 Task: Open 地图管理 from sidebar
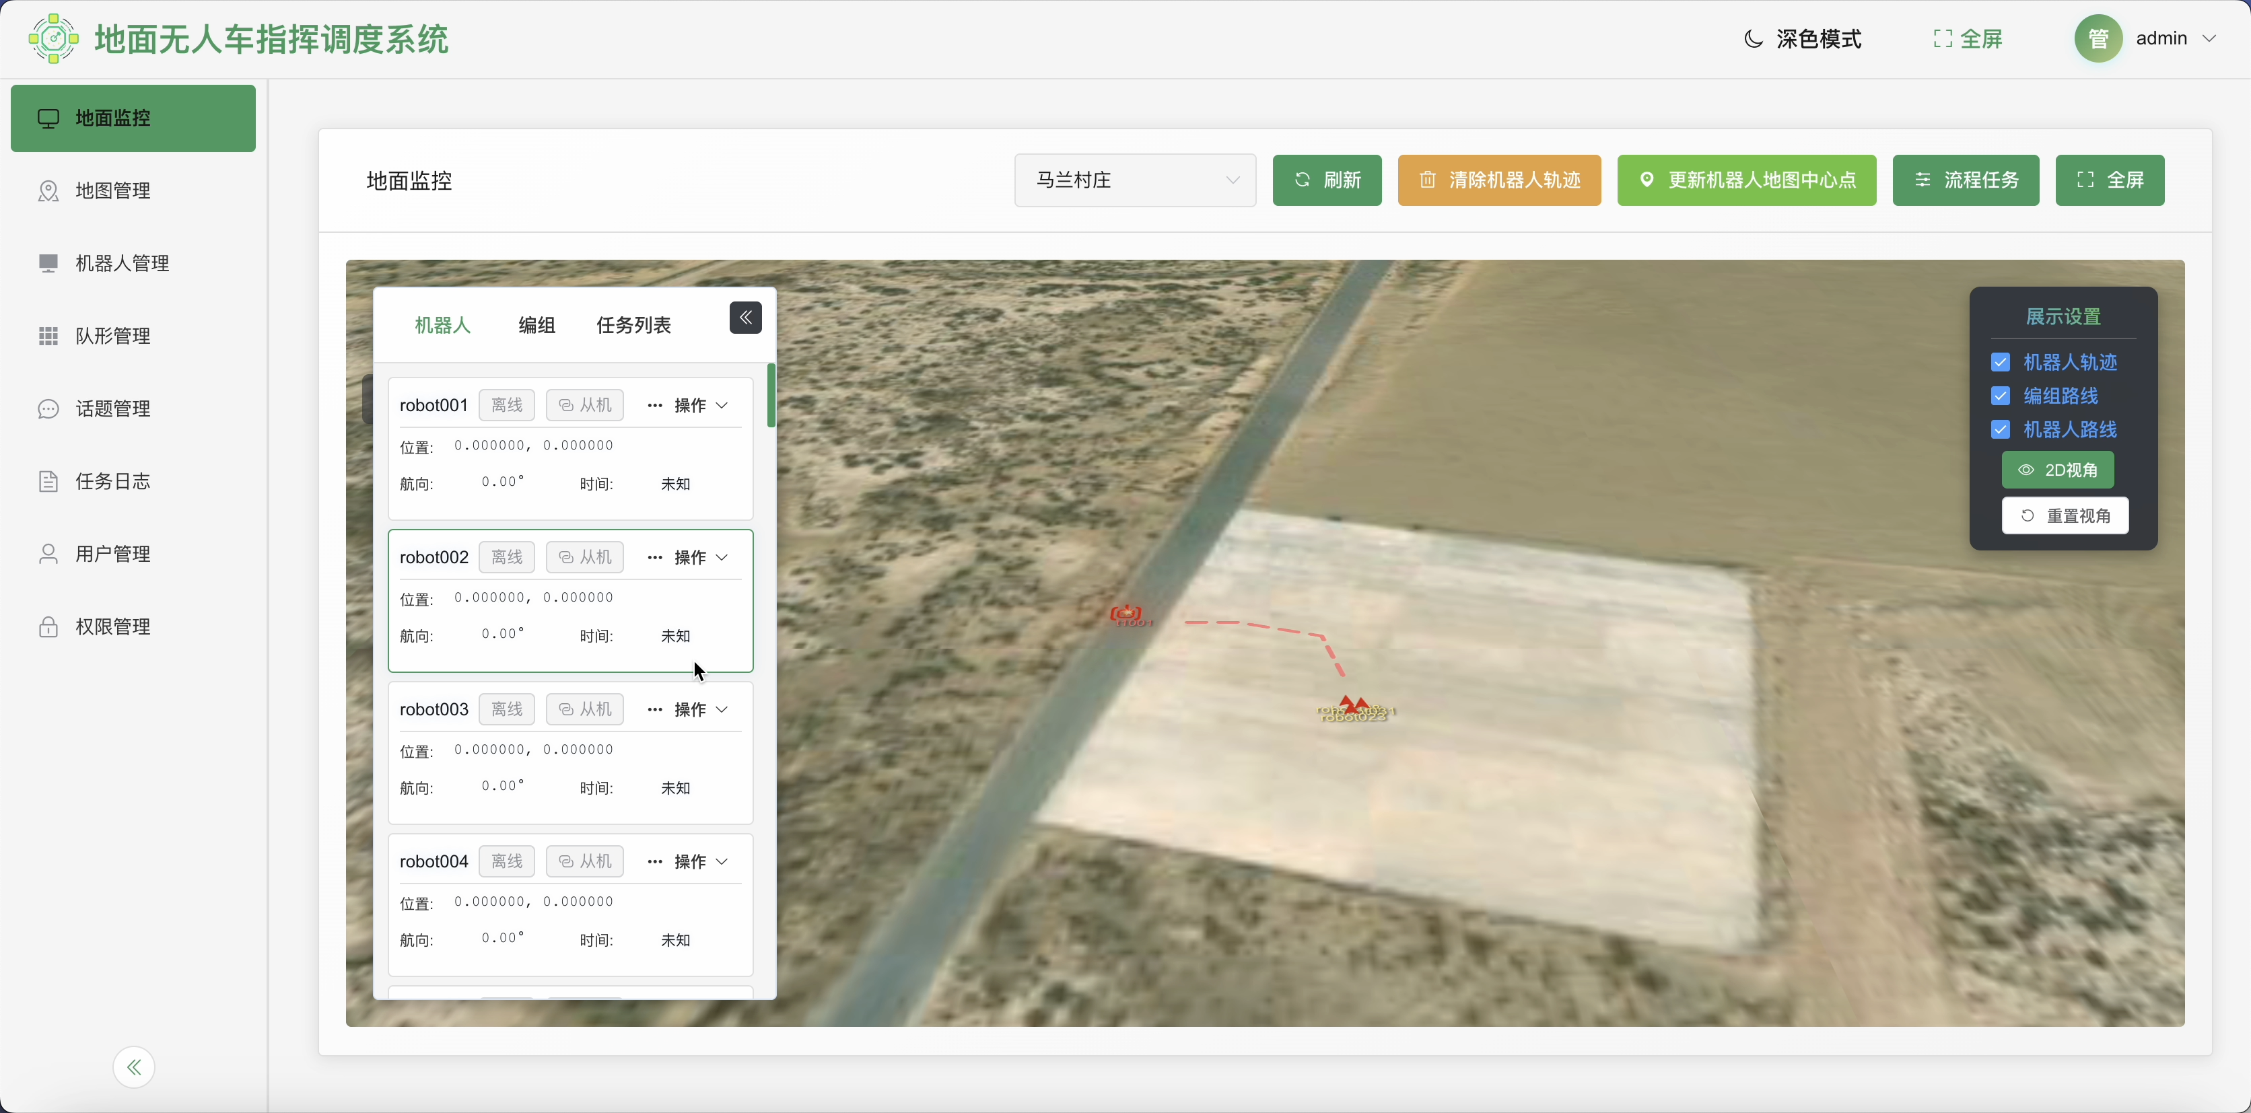click(x=112, y=190)
